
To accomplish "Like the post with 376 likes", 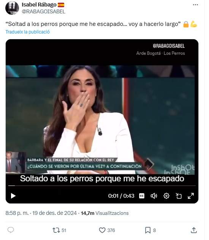I will pyautogui.click(x=107, y=230).
